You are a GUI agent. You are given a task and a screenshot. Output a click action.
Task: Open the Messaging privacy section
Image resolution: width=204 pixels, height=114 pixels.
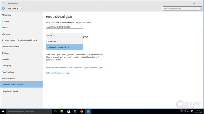pos(21,66)
